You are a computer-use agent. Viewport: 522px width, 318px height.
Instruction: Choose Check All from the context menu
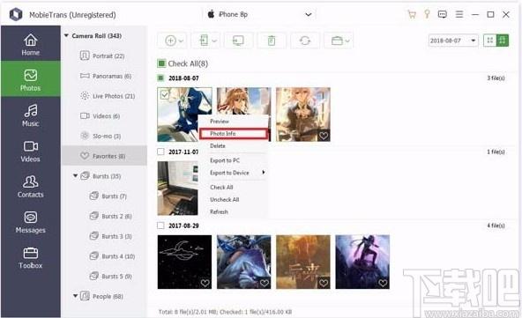click(234, 188)
